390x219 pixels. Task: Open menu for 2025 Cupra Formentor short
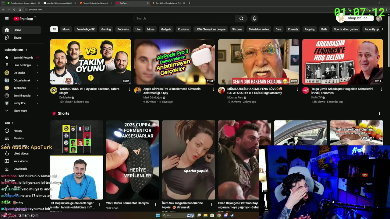(x=156, y=205)
